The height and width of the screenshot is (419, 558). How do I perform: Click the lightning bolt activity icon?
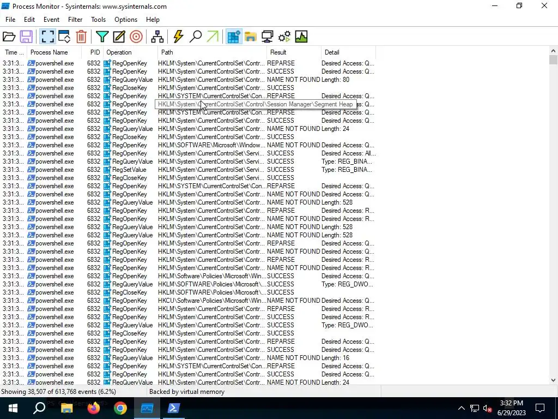pos(178,37)
